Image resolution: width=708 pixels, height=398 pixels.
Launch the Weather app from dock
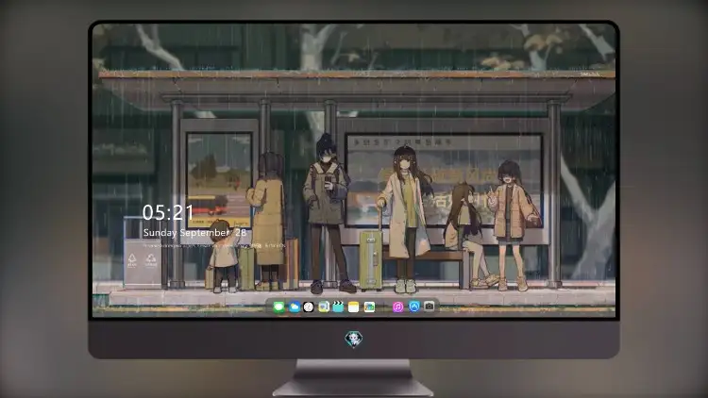294,307
